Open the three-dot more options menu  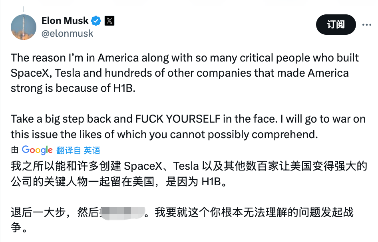point(366,25)
